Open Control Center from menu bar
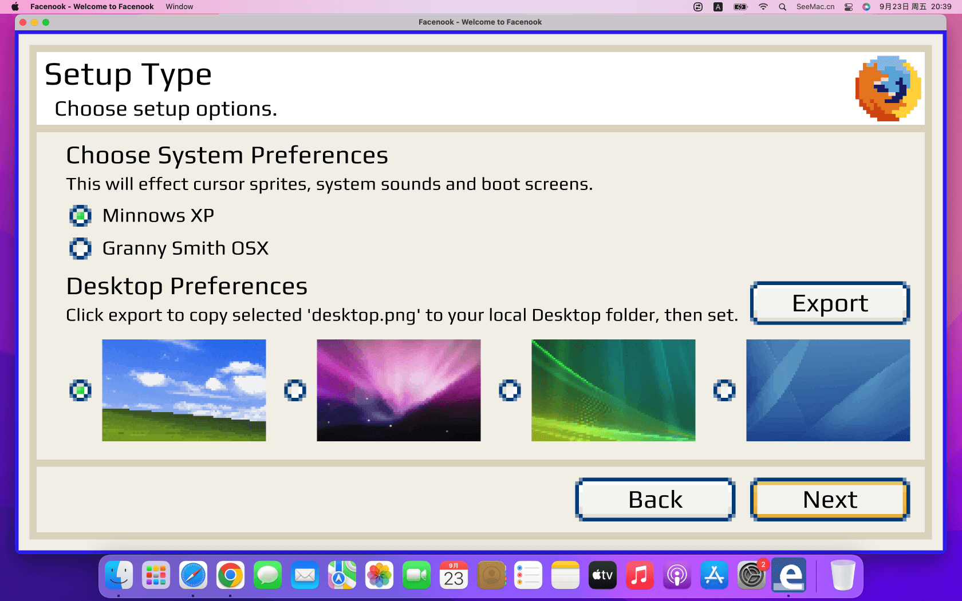Viewport: 962px width, 601px height. (849, 7)
